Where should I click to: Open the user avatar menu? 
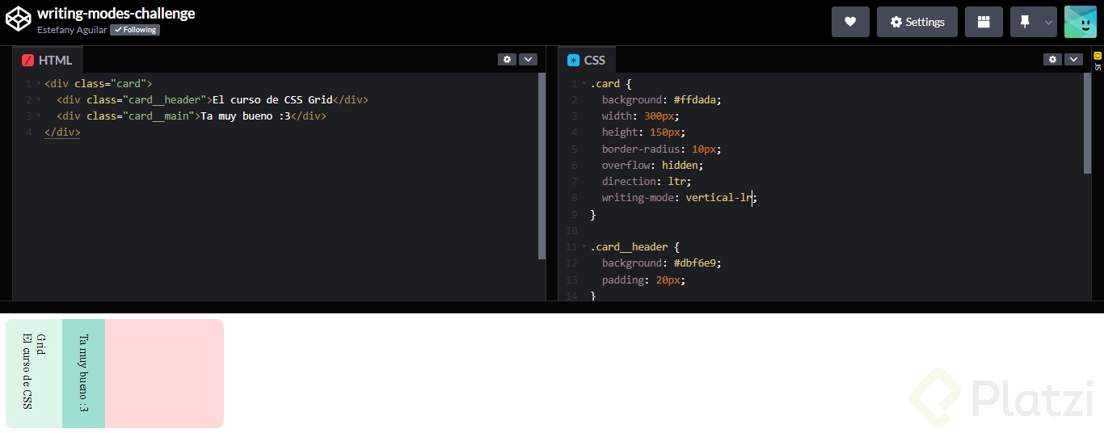coord(1081,22)
